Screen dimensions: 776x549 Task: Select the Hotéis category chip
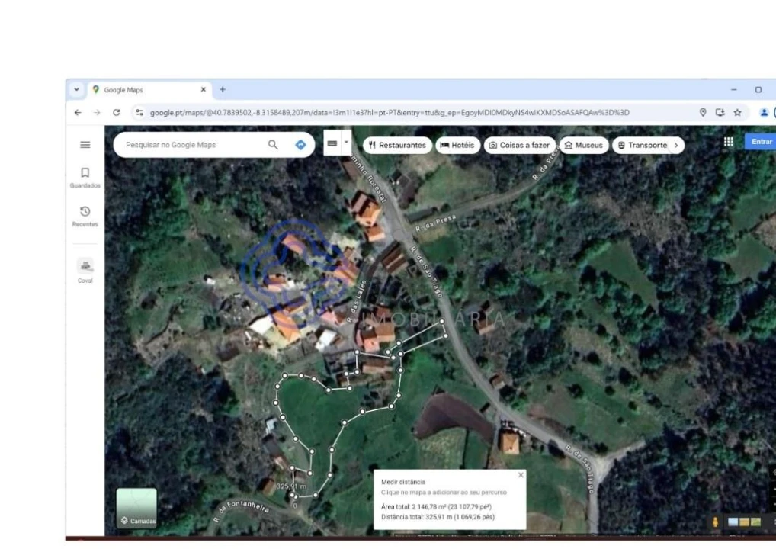click(457, 145)
